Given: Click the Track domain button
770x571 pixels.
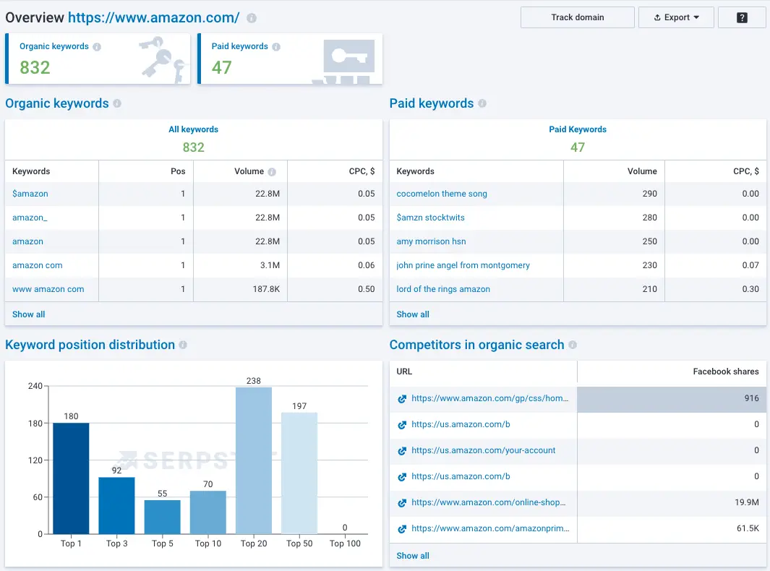Looking at the screenshot, I should 577,17.
